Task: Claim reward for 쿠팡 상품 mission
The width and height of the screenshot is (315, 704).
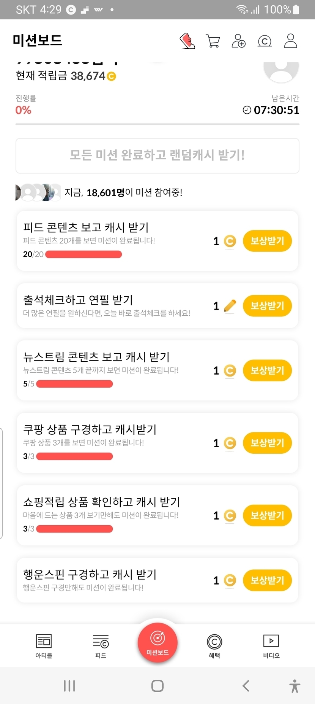Action: tap(267, 443)
